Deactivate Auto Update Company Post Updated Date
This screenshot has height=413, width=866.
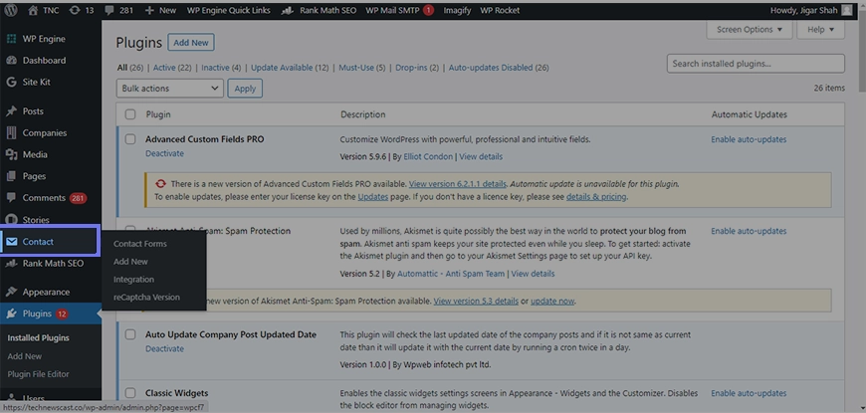tap(164, 349)
